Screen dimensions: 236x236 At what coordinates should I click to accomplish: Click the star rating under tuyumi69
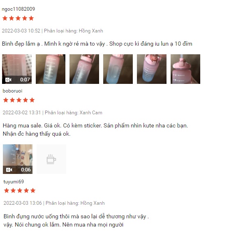[x=20, y=190]
